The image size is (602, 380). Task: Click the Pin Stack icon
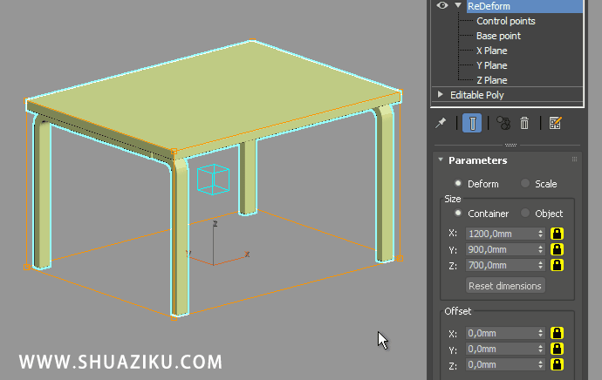pos(441,124)
